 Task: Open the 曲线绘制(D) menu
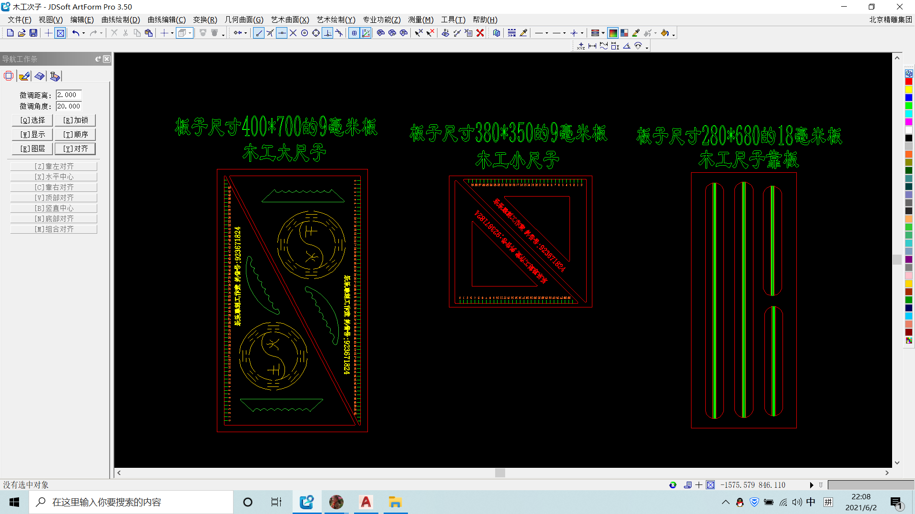[x=121, y=20]
